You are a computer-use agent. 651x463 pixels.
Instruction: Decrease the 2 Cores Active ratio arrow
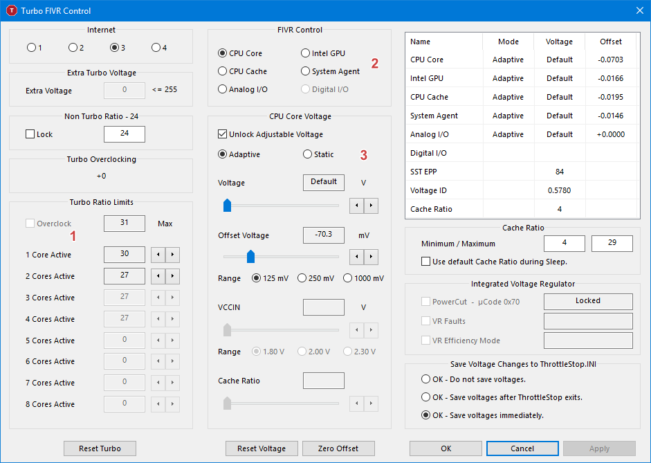click(158, 276)
